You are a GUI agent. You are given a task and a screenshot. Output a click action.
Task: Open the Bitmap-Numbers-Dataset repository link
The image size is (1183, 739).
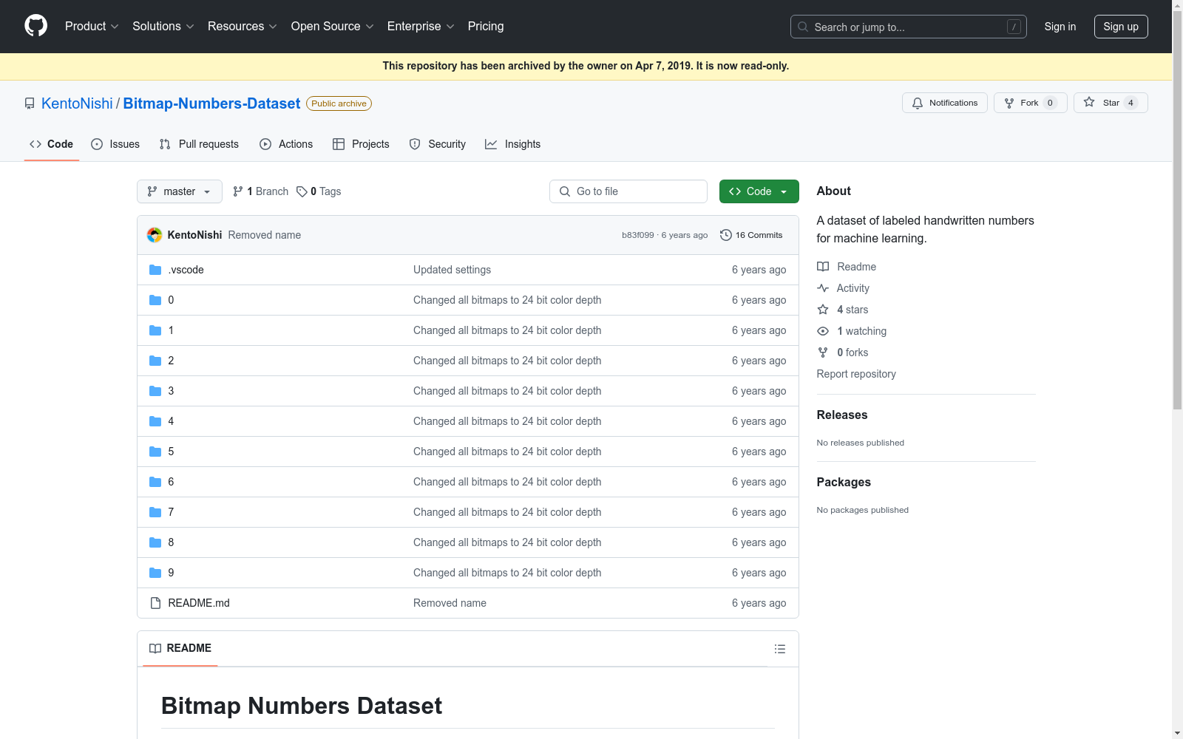[211, 103]
